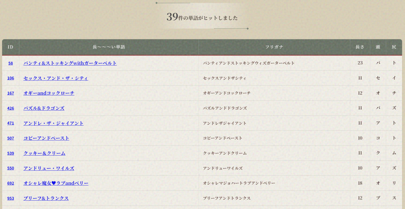Select ID link 426
Viewport: 405px width, 209px height.
(x=11, y=108)
